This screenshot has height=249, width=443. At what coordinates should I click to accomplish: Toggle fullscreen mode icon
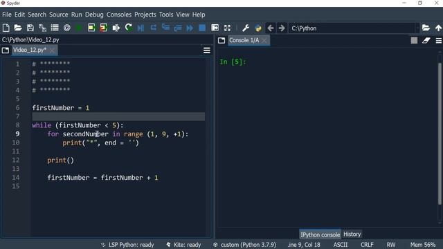click(227, 28)
